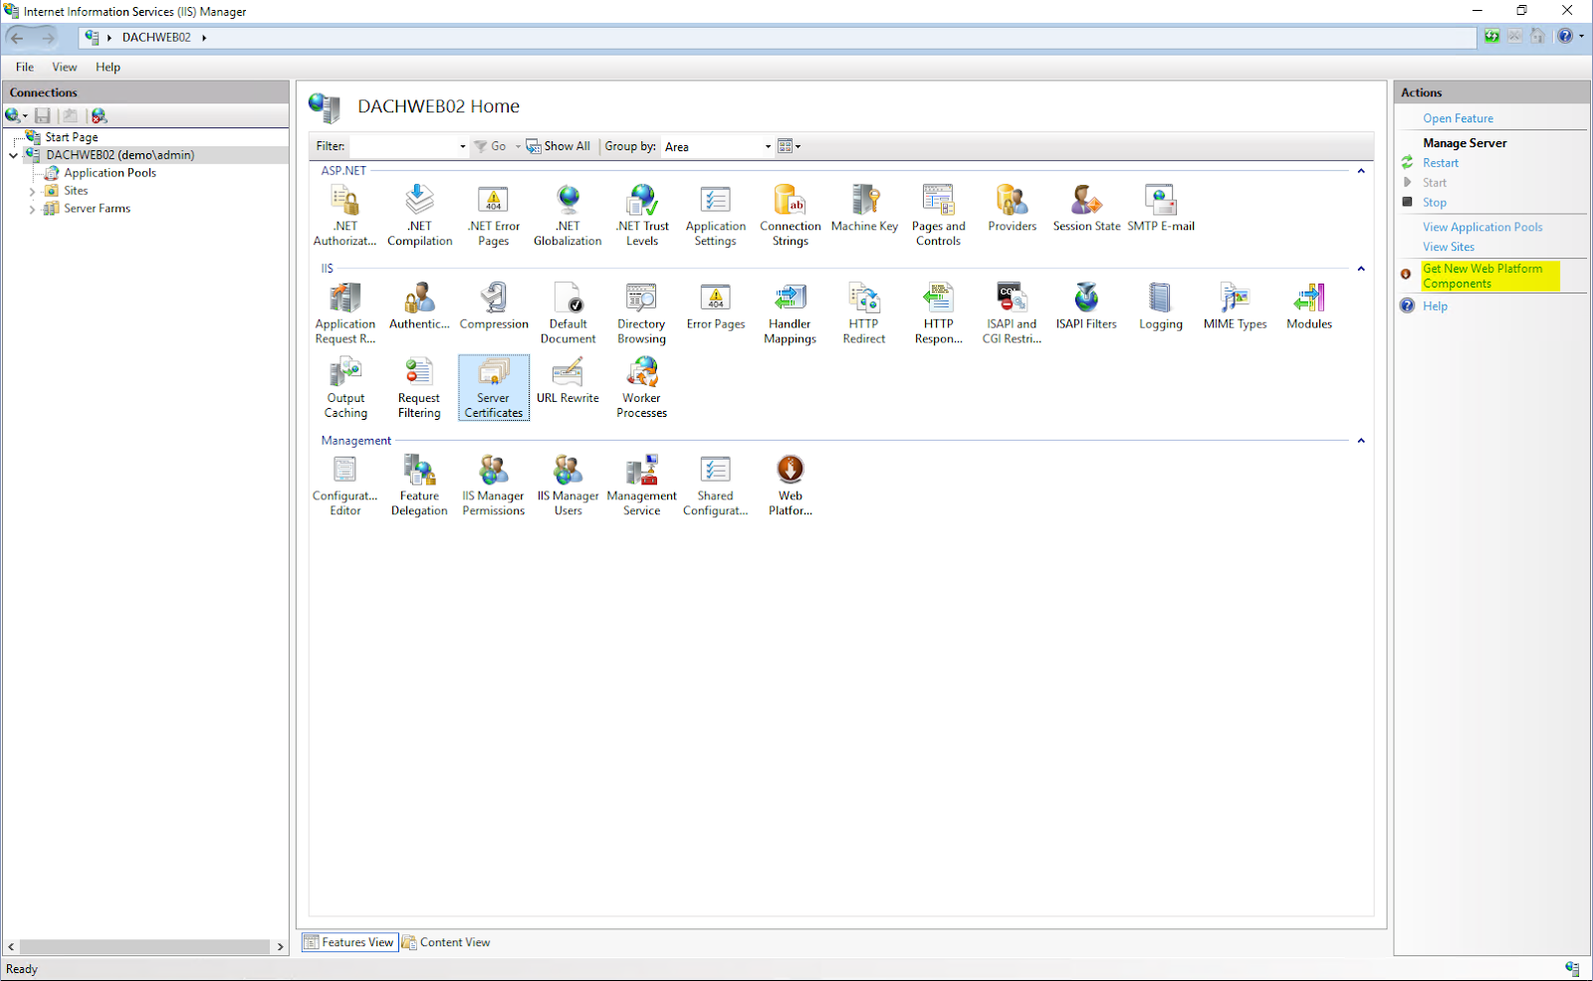
Task: Click View Sites link
Action: coord(1448,248)
